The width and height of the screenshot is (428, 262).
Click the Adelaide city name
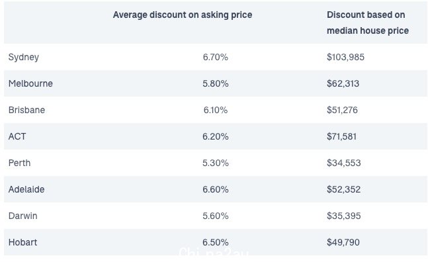pos(26,189)
